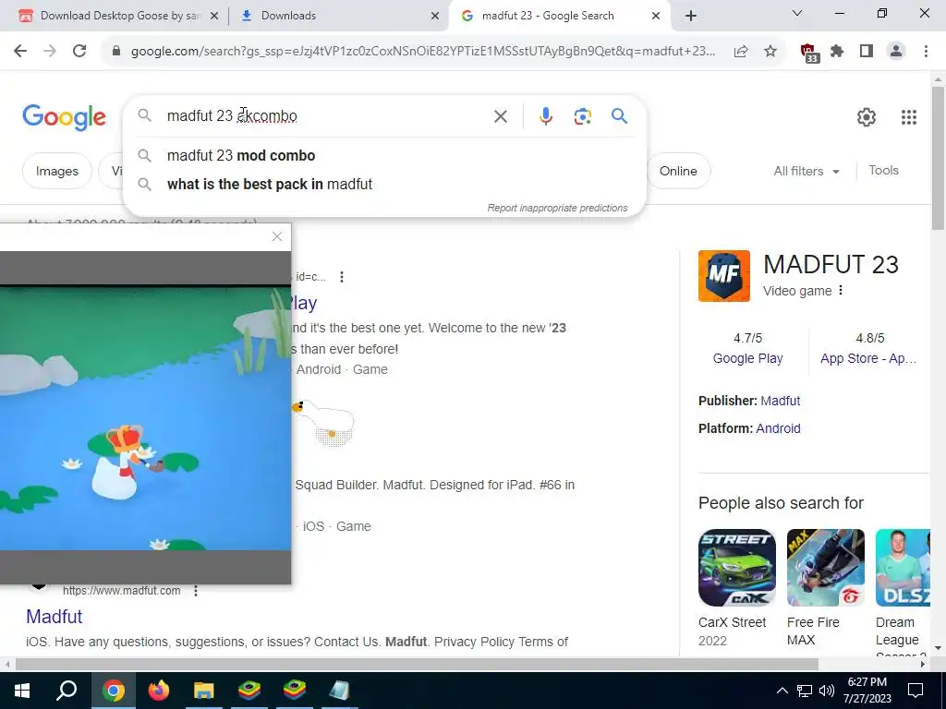
Task: Clear the search box text
Action: coord(501,116)
